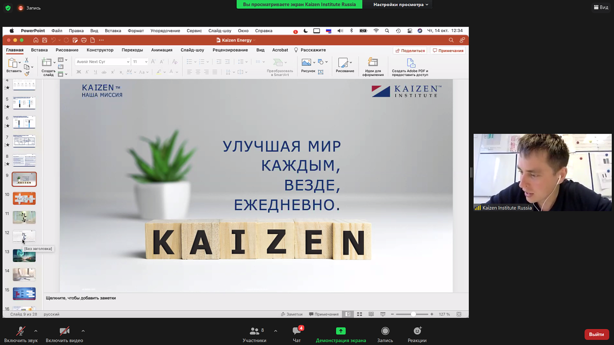
Task: Toggle Underline formatting button Ч
Action: pos(95,72)
